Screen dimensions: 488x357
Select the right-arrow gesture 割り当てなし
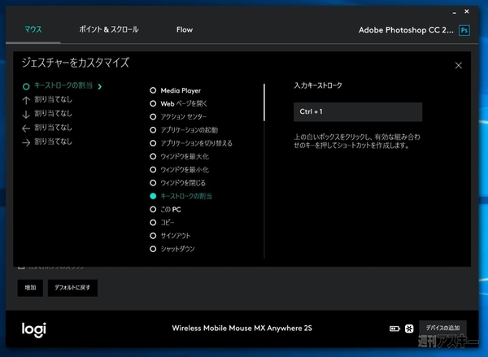point(47,142)
